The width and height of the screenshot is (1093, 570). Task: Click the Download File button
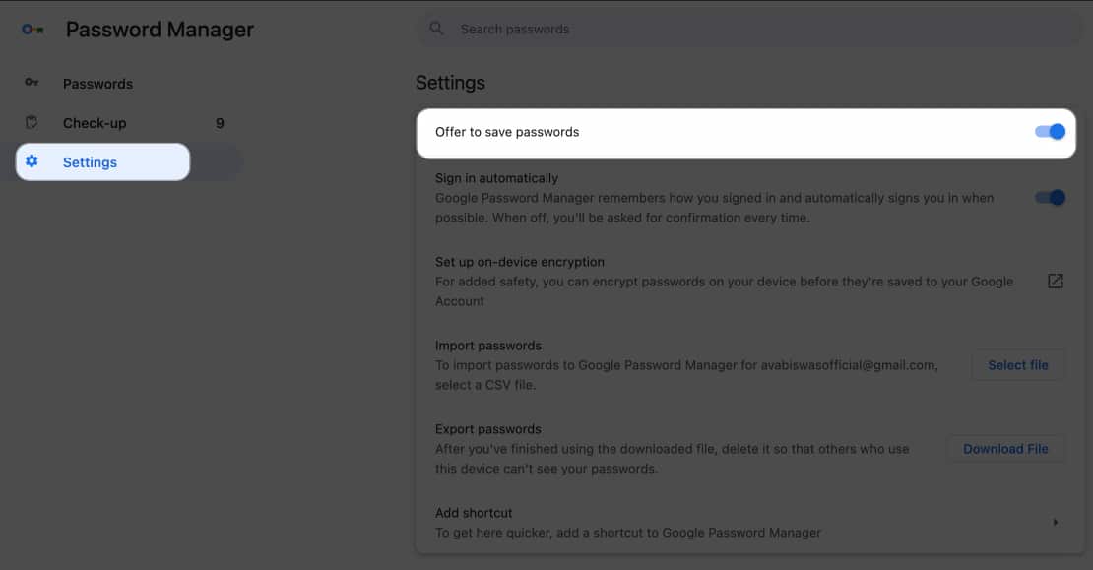click(x=1005, y=449)
